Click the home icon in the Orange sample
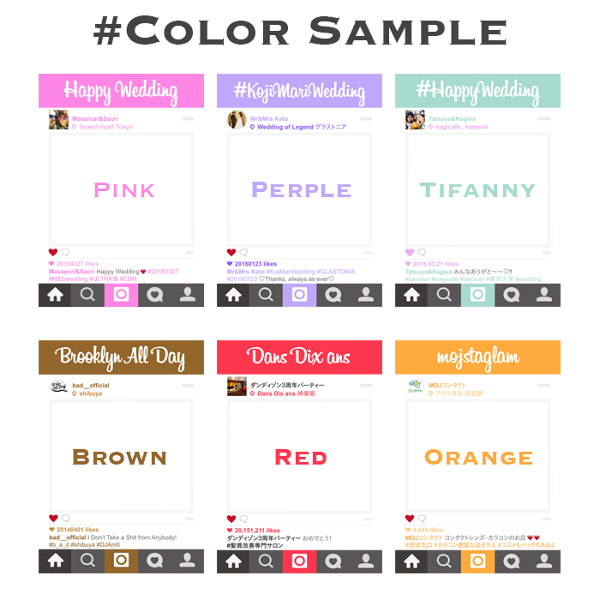The height and width of the screenshot is (600, 600). [411, 561]
